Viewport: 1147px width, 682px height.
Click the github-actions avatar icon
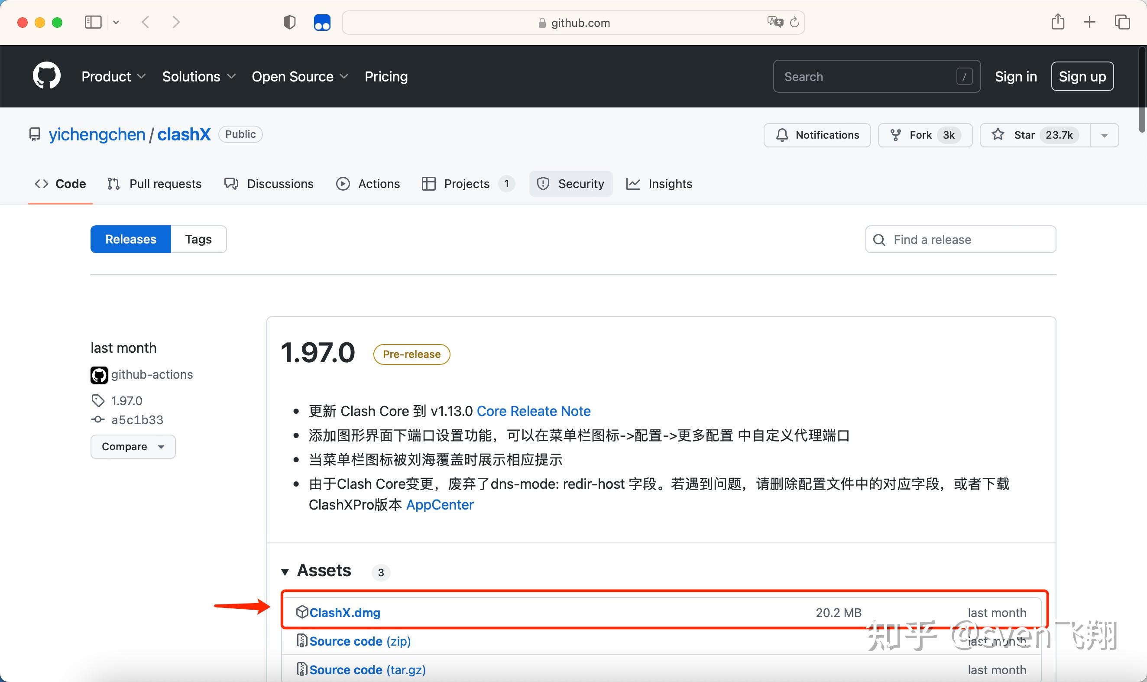(98, 374)
